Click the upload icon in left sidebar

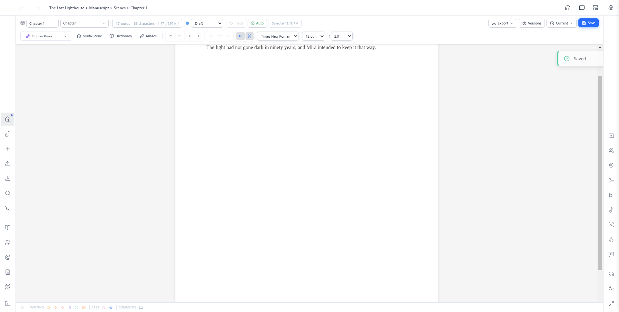click(8, 164)
